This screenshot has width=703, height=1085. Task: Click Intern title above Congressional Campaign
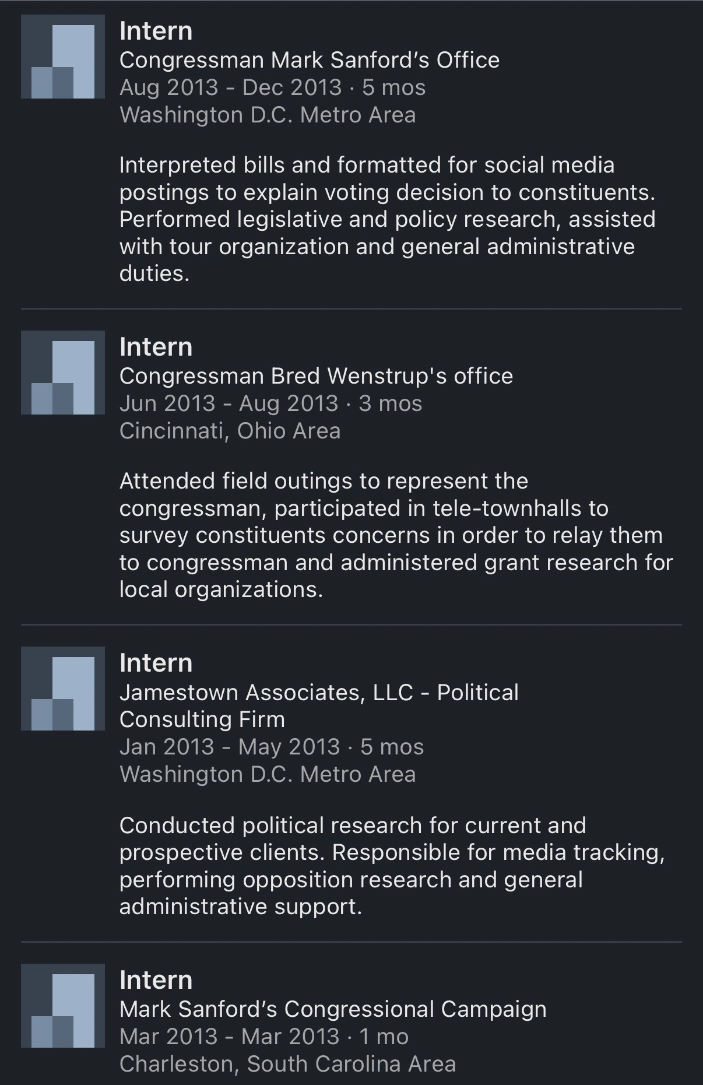[x=156, y=981]
